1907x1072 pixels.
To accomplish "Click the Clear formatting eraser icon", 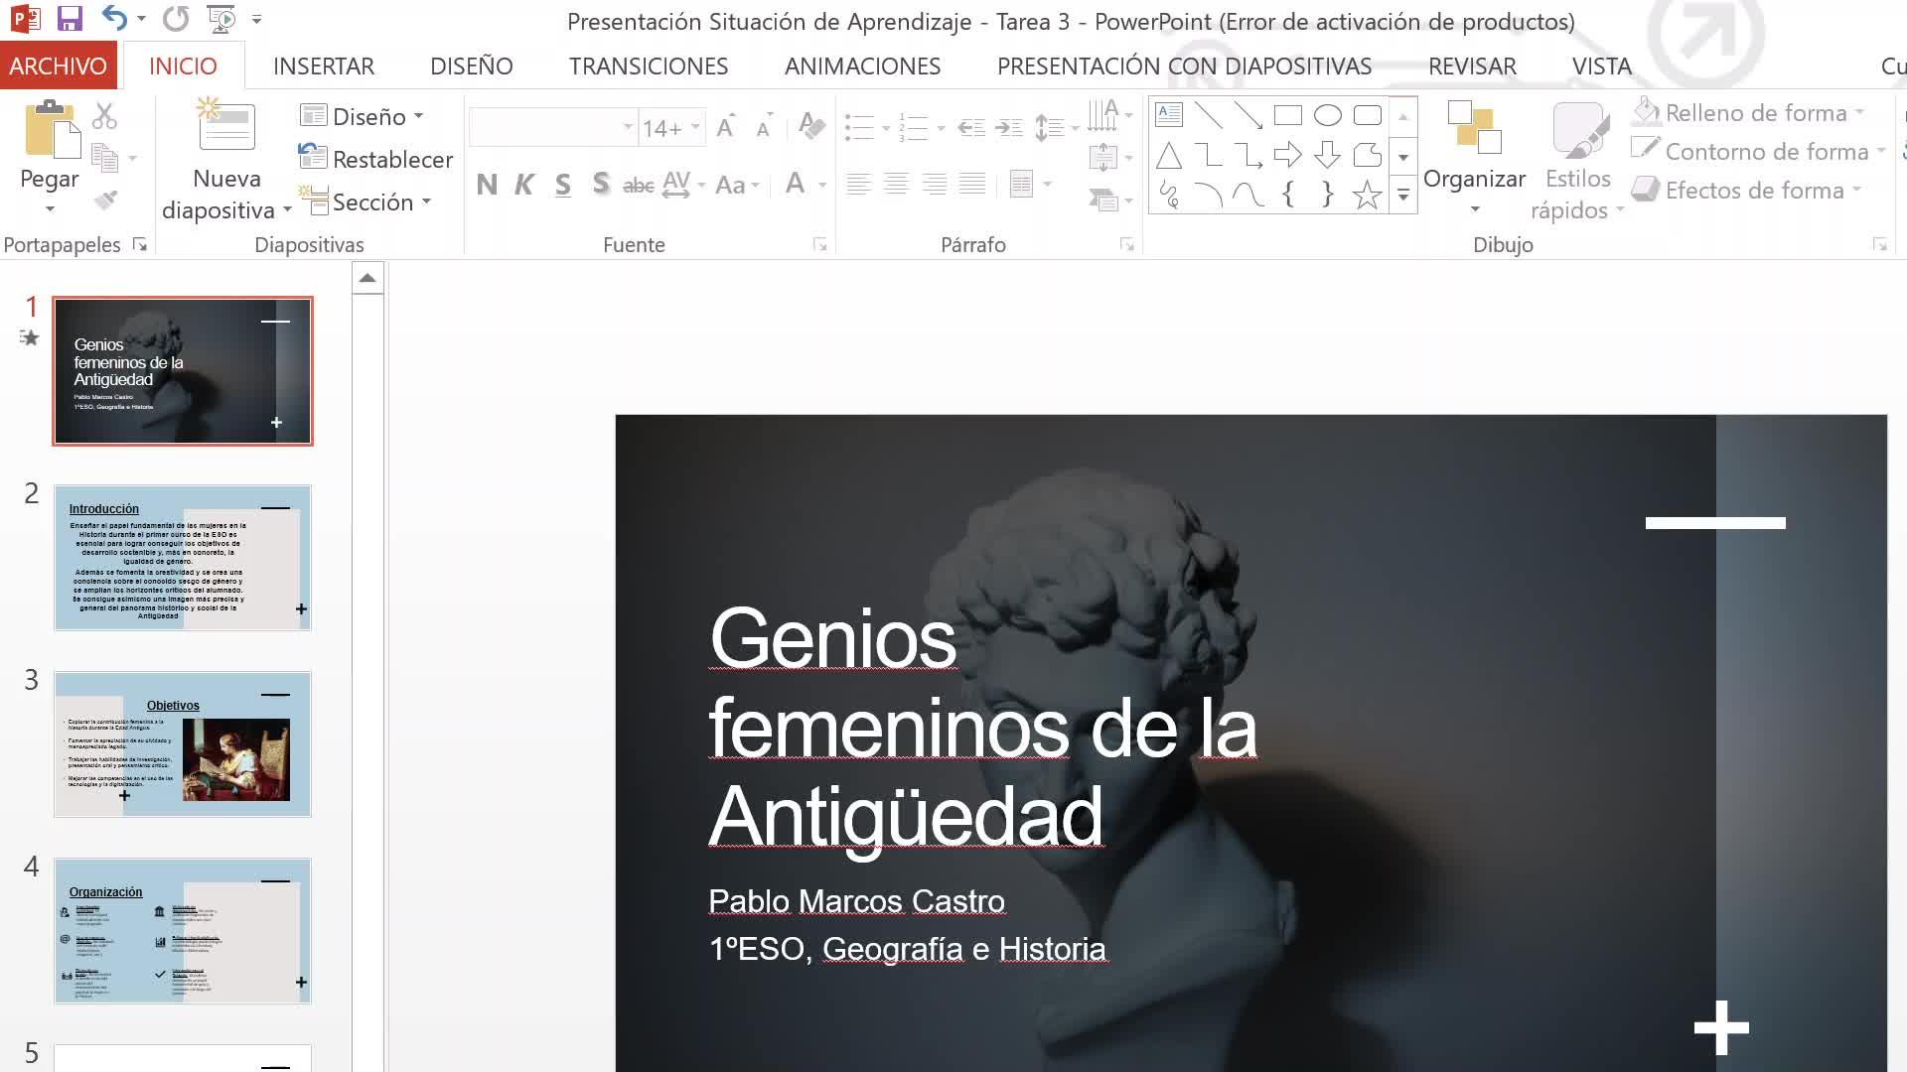I will point(811,126).
